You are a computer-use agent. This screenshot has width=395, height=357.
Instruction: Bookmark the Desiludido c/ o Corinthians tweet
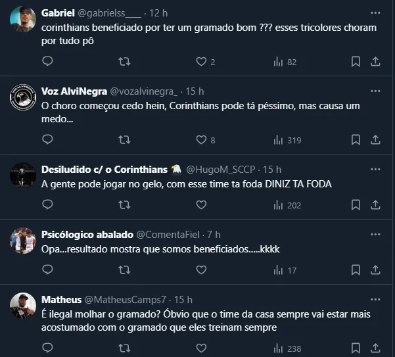point(355,205)
